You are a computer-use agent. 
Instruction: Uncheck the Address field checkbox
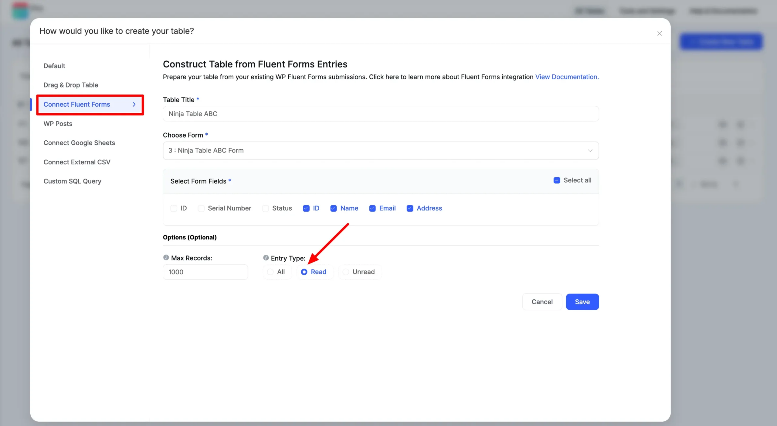410,208
